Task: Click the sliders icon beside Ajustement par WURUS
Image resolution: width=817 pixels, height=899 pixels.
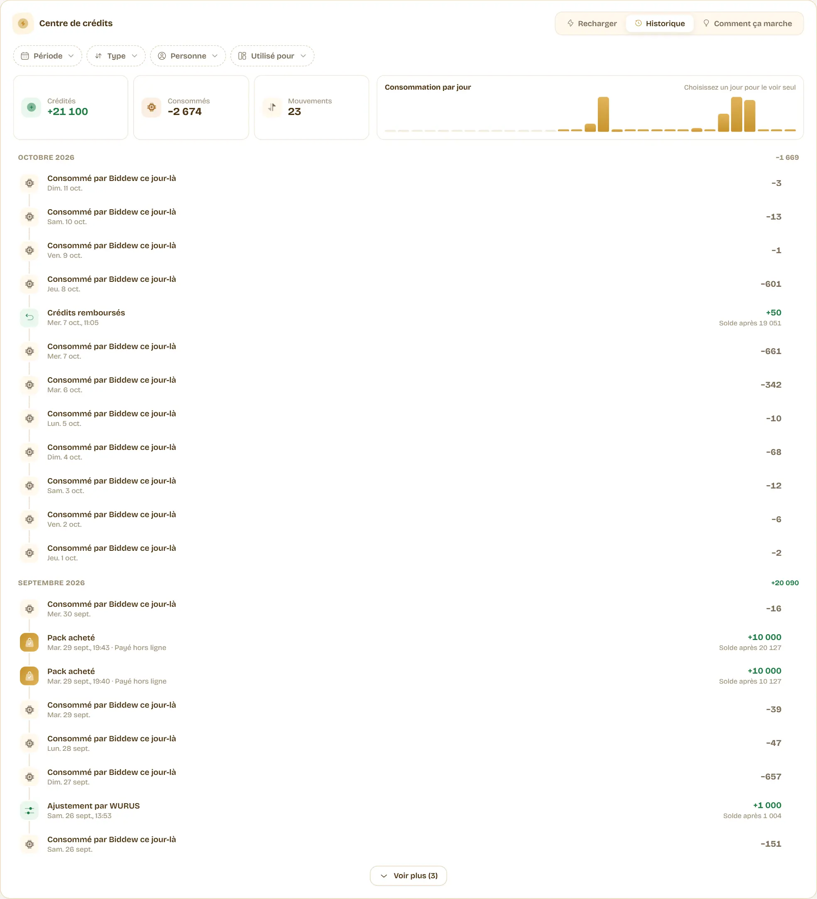Action: [29, 810]
